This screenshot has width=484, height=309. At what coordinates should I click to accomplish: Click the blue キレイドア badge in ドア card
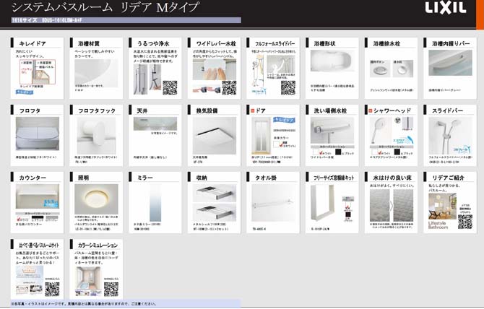tap(284, 120)
